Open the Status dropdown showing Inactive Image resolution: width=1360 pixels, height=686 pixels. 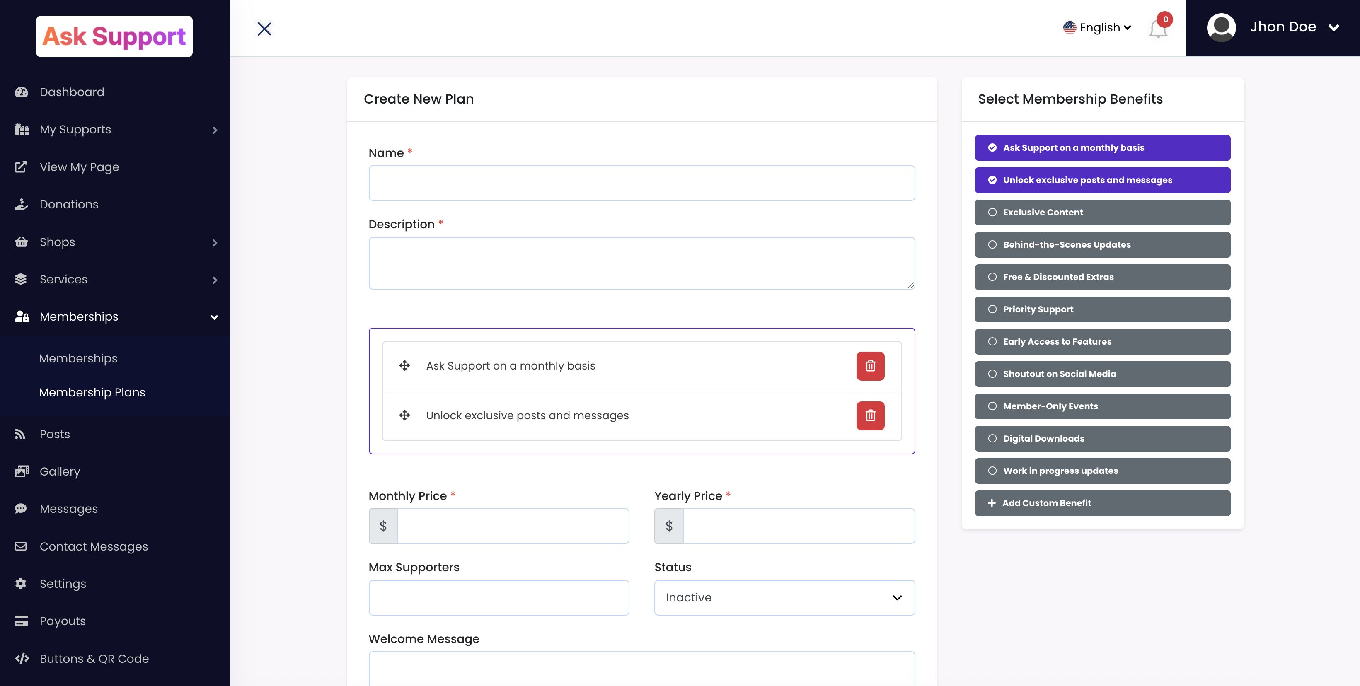pos(784,597)
